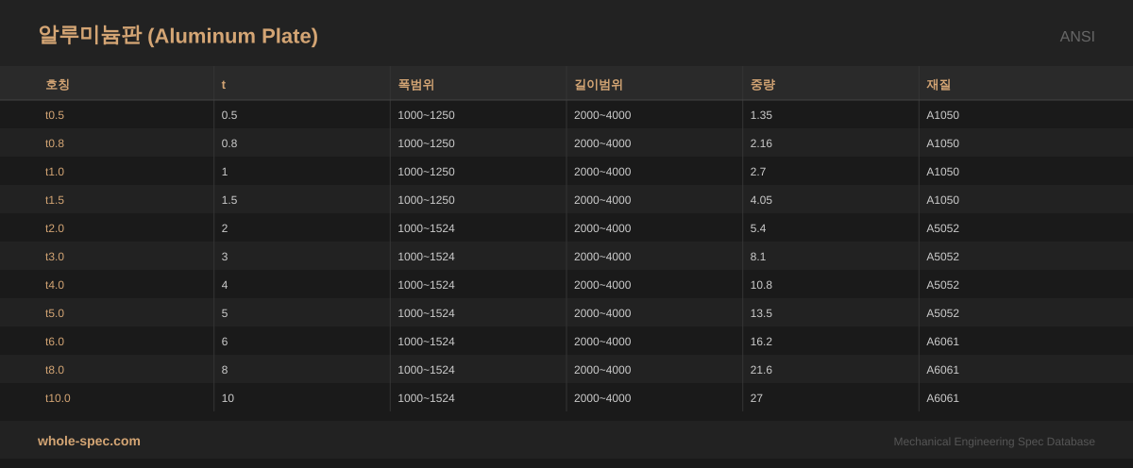Click thickness value 1.5 in t column
This screenshot has width=1133, height=468.
click(229, 200)
